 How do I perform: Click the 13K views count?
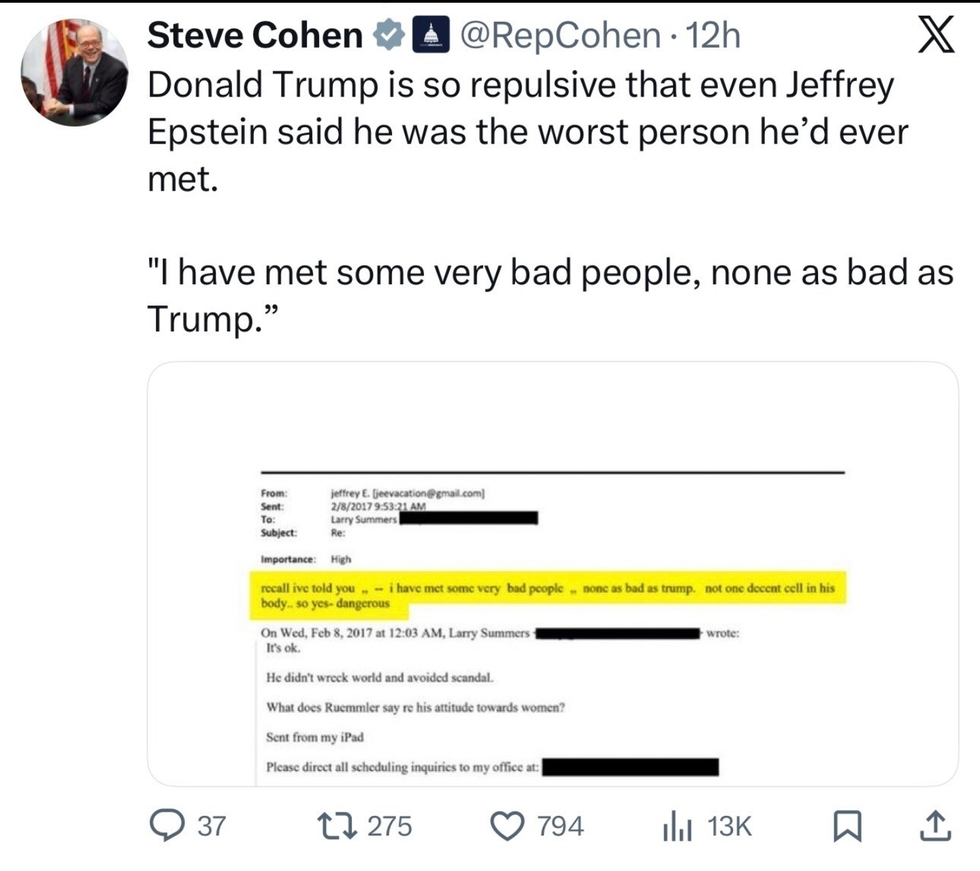[730, 826]
